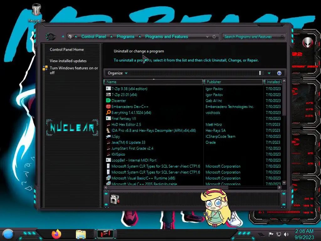This screenshot has width=321, height=241.
Task: Open Control Panel Home link
Action: 67,49
